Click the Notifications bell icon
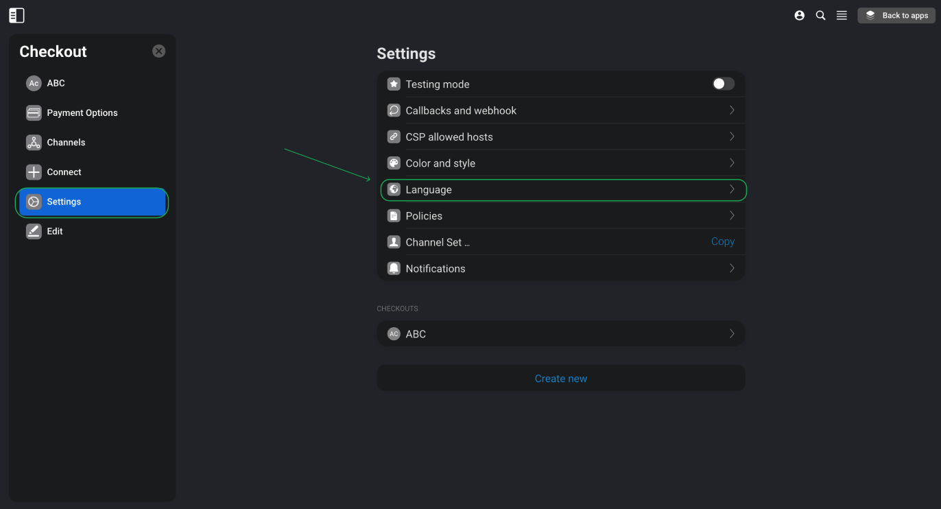 click(394, 268)
